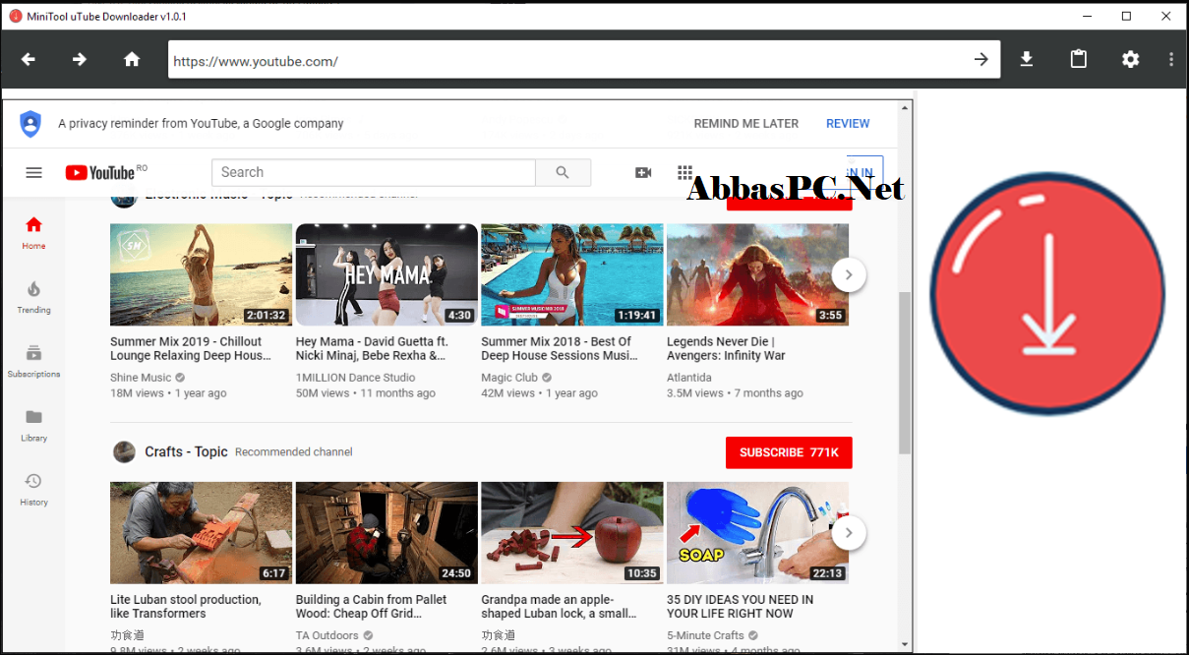Click text '18M views • 1 year ago'

pos(168,393)
